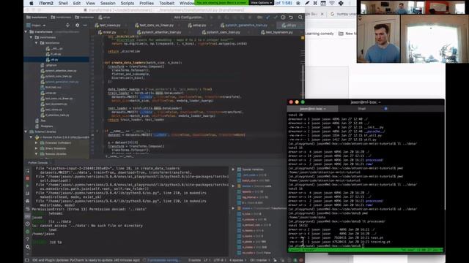Switch to pytorch_conv_train.py editor tab
Screen dimensions: 469x263
[x=223, y=32]
